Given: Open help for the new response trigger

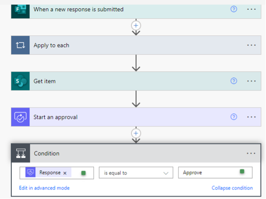Looking at the screenshot, I should pos(234,9).
